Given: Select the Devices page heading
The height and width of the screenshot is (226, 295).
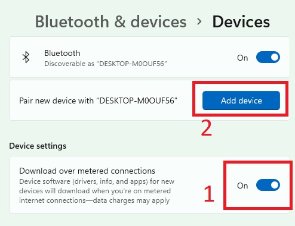Looking at the screenshot, I should coord(241,21).
